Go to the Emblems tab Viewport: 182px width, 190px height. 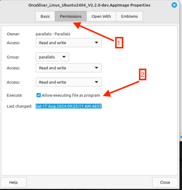(x=129, y=16)
